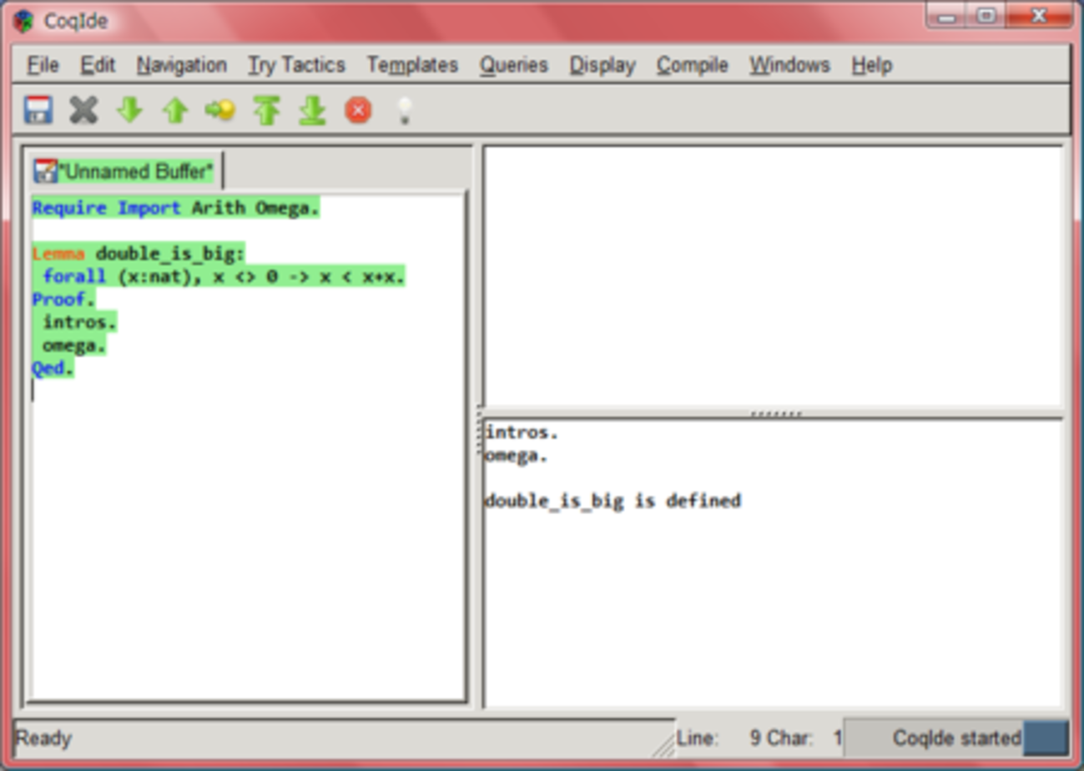Click the "Qed." line in the editor
The image size is (1084, 771).
tap(53, 368)
